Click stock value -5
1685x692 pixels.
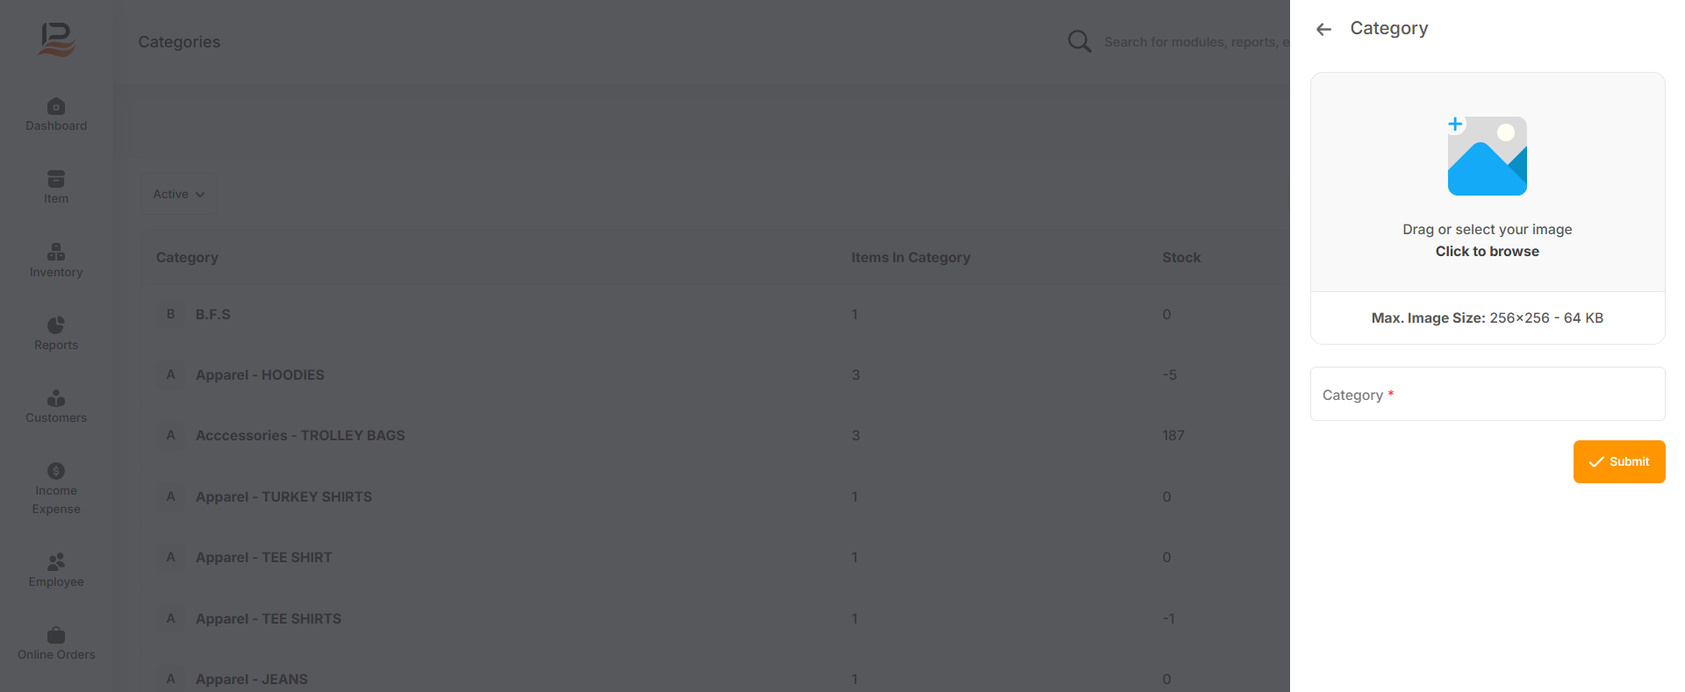1170,375
